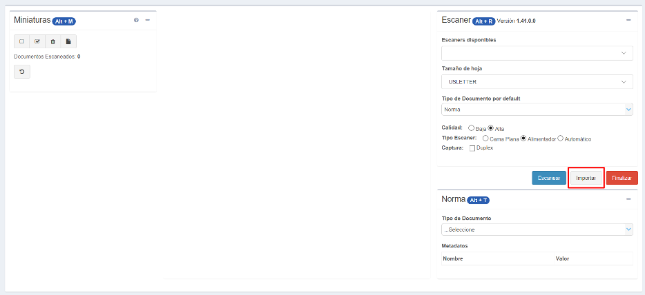Screen dimensions: 645x295
Task: Open the help icon in Miniaturas panel
Action: coord(136,21)
